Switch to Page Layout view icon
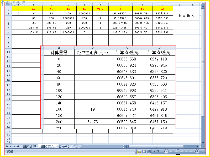Screen dimensions: 210x157 (144, 151)
